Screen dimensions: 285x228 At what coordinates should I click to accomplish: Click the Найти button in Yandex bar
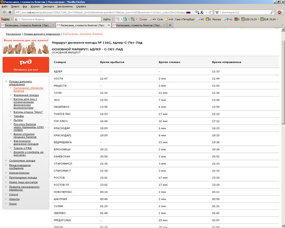click(x=106, y=19)
